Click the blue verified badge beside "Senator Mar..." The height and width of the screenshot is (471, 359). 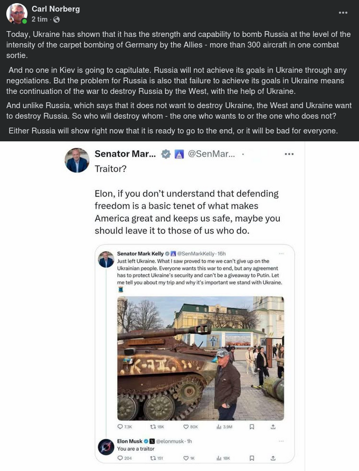tap(165, 154)
